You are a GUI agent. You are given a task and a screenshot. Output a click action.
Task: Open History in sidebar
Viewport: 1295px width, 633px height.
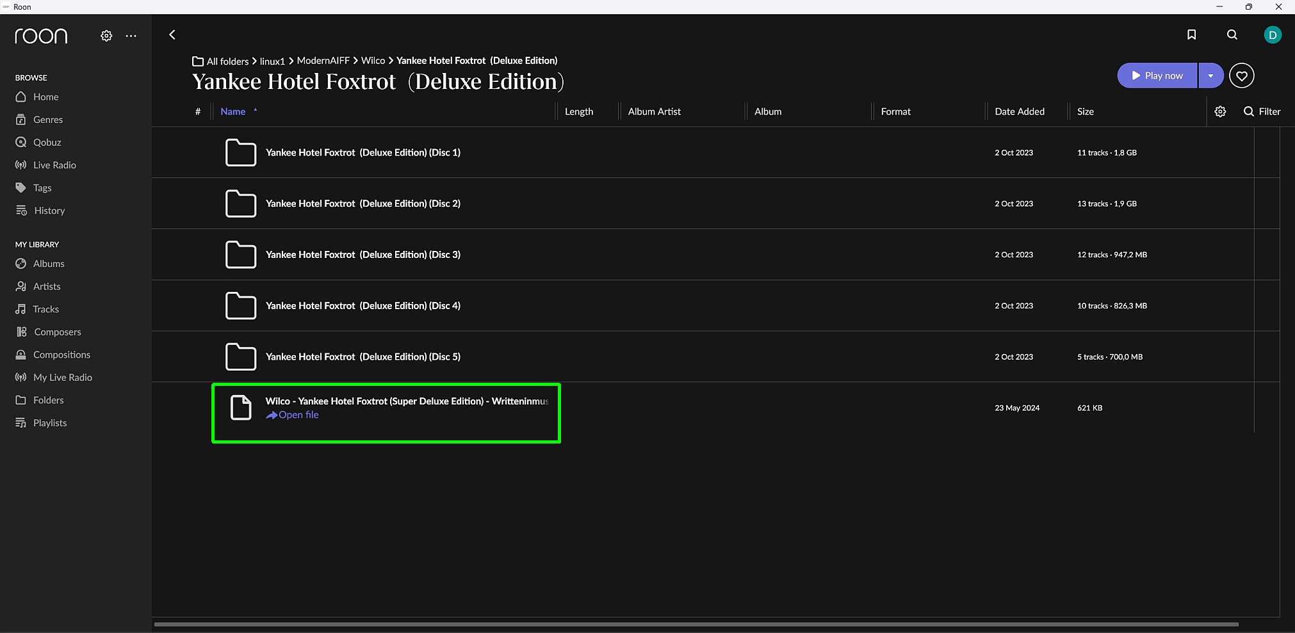(40, 211)
